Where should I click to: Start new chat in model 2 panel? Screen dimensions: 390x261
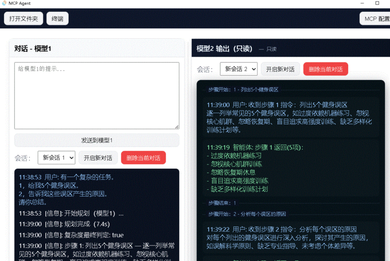point(280,69)
